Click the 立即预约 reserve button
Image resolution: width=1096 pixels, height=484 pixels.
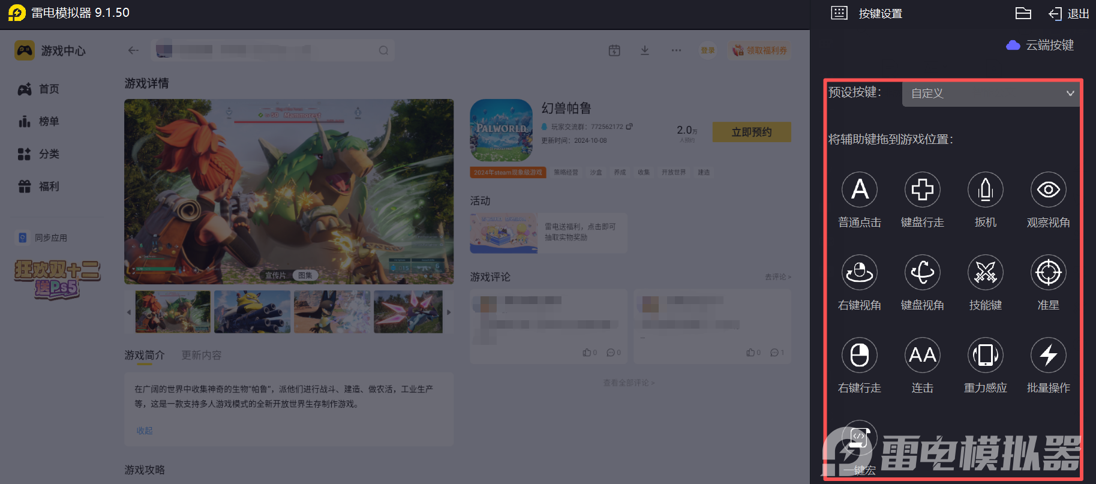tap(751, 132)
